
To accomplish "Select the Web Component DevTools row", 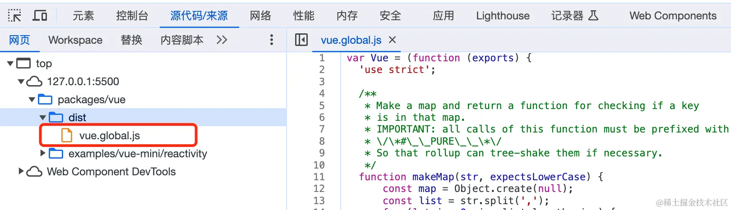I will coord(143,172).
